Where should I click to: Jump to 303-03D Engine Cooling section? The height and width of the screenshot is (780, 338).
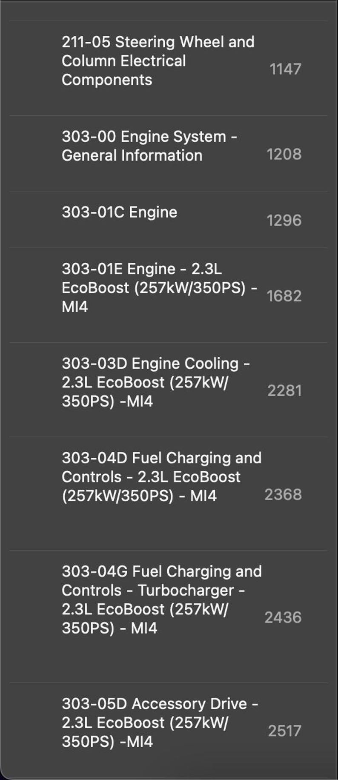click(156, 382)
